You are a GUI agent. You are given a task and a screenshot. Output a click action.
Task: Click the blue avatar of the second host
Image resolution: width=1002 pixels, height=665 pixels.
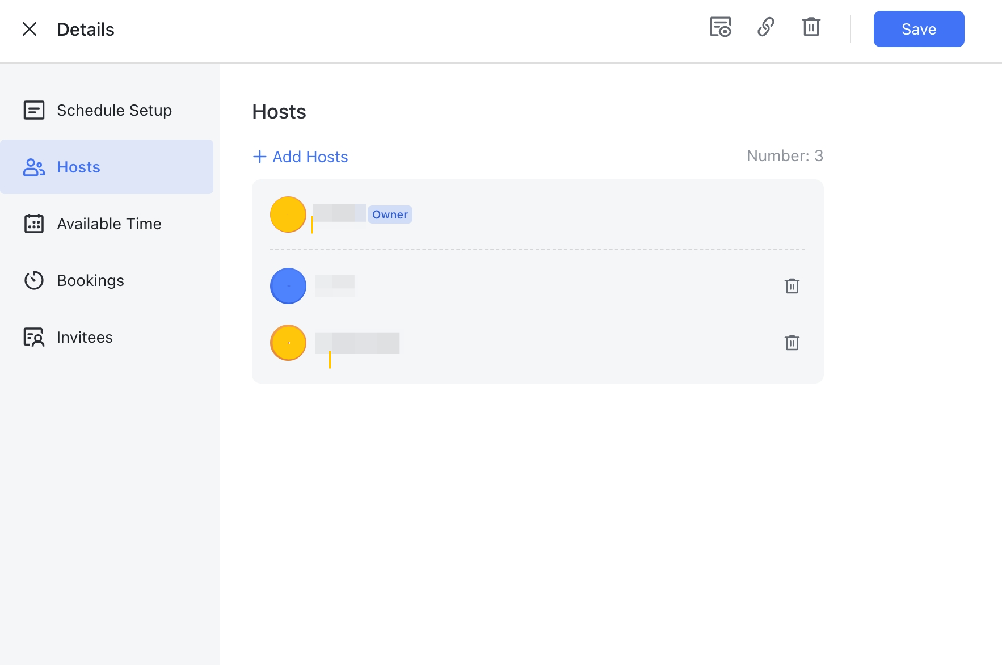point(288,286)
